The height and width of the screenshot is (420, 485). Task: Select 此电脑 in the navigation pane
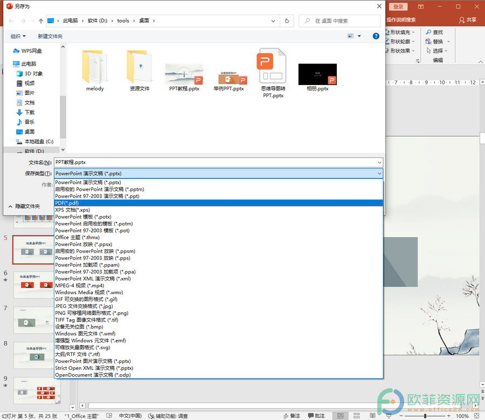click(25, 64)
